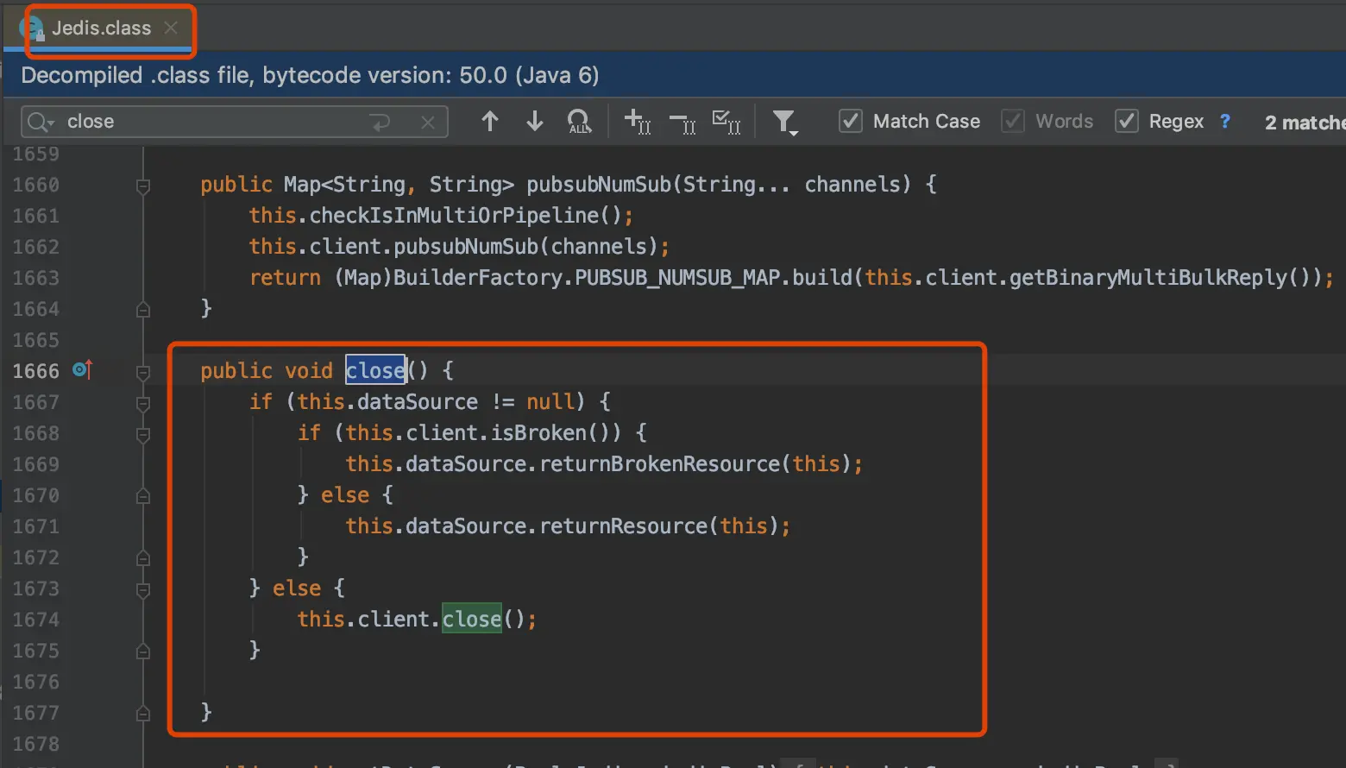1346x768 pixels.
Task: Collapse the pubsubNumSub method fold marker
Action: click(143, 186)
